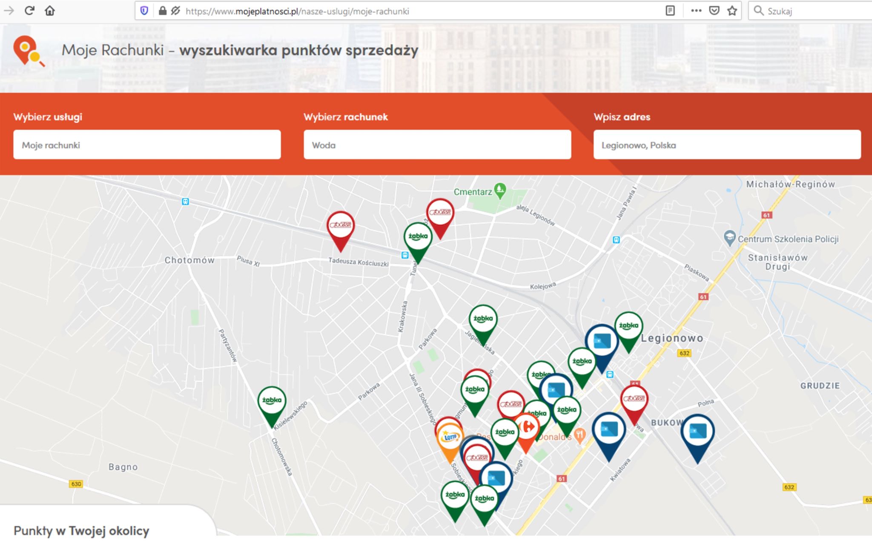Click the Michałów-Reginów map label
This screenshot has height=558, width=872.
pyautogui.click(x=790, y=184)
